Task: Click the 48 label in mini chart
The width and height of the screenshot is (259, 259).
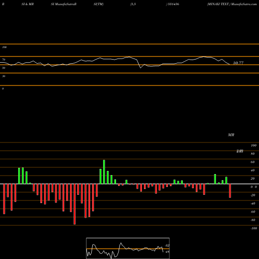Action: (x=167, y=252)
